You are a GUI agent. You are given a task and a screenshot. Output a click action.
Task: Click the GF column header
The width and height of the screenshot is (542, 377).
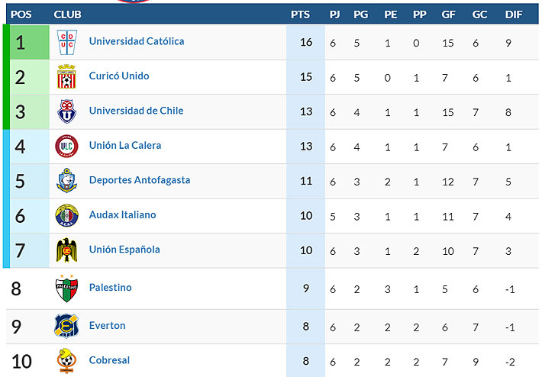pos(449,14)
